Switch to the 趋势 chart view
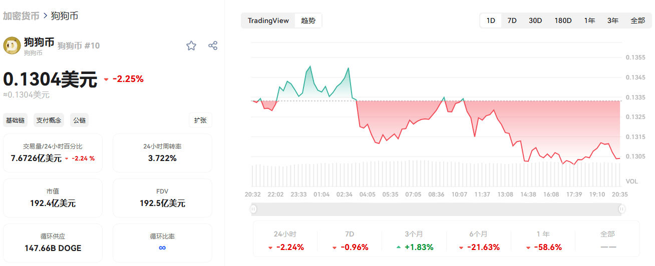This screenshot has width=655, height=266. point(308,20)
